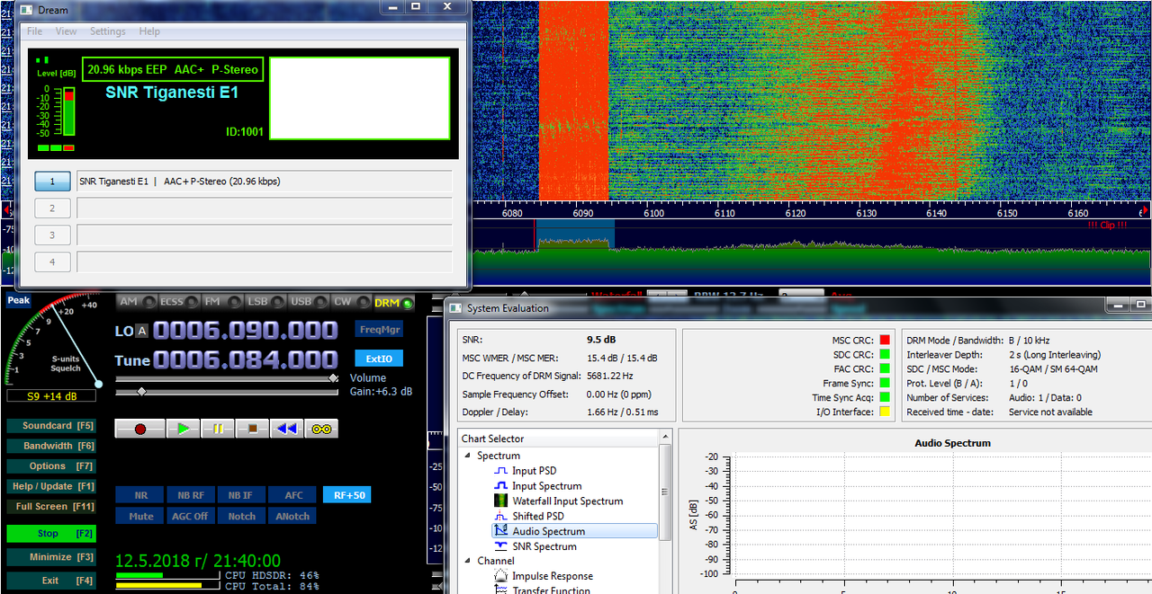This screenshot has height=594, width=1152.
Task: Collapse the Spectrum tree group
Action: 469,456
